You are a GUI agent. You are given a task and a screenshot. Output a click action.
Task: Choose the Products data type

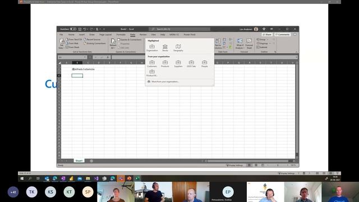165,63
